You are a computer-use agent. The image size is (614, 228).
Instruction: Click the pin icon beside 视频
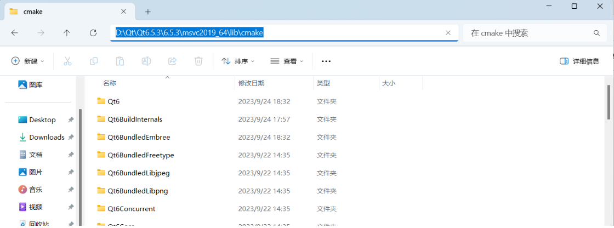[71, 207]
